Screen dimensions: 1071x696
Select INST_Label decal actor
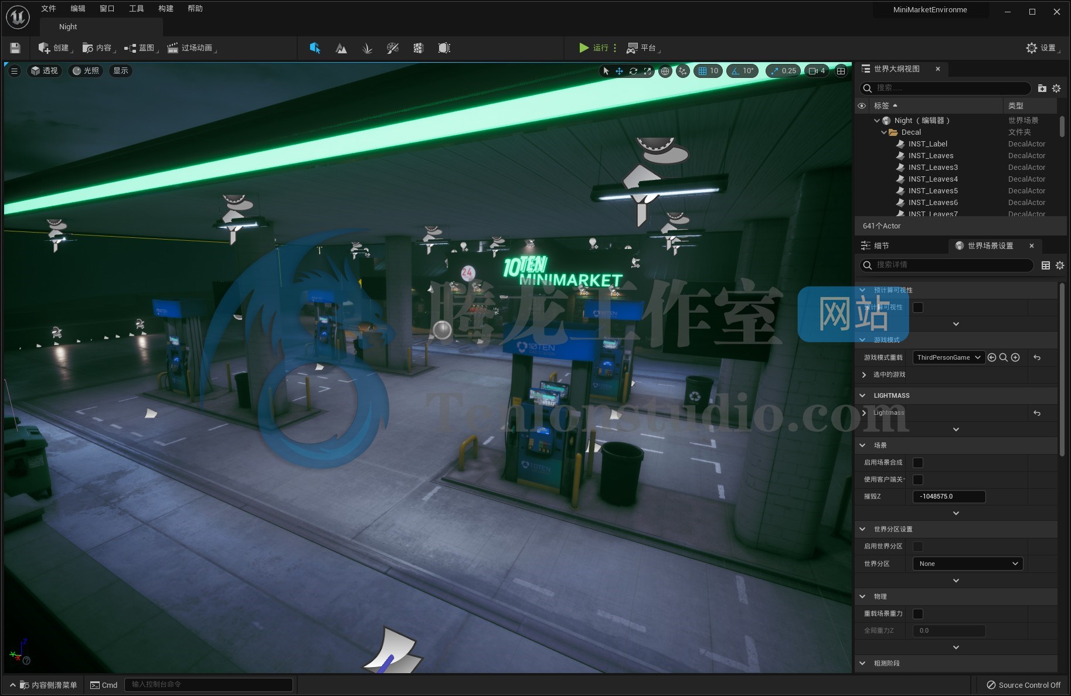(x=928, y=144)
